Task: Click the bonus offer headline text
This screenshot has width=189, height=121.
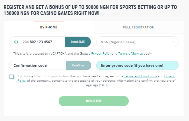Action: pyautogui.click(x=90, y=10)
